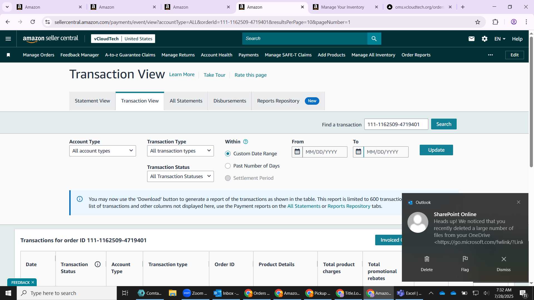The image size is (534, 300).
Task: Click the To date input field
Action: pos(386,152)
